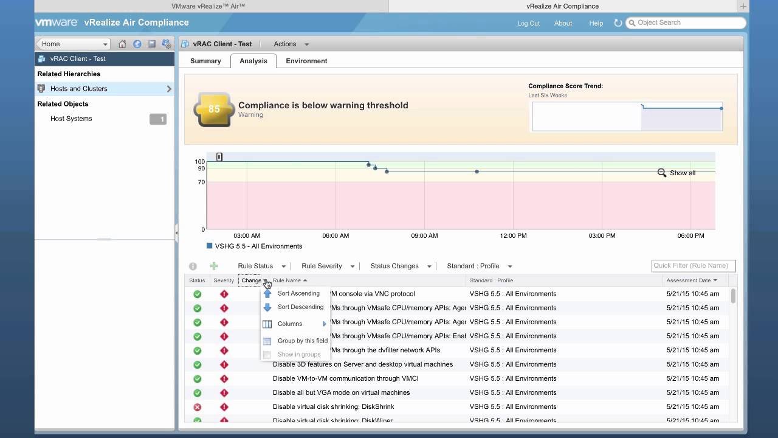Screen dimensions: 778x438
Task: Click green status icon of VNC protocol row
Action: pos(197,294)
